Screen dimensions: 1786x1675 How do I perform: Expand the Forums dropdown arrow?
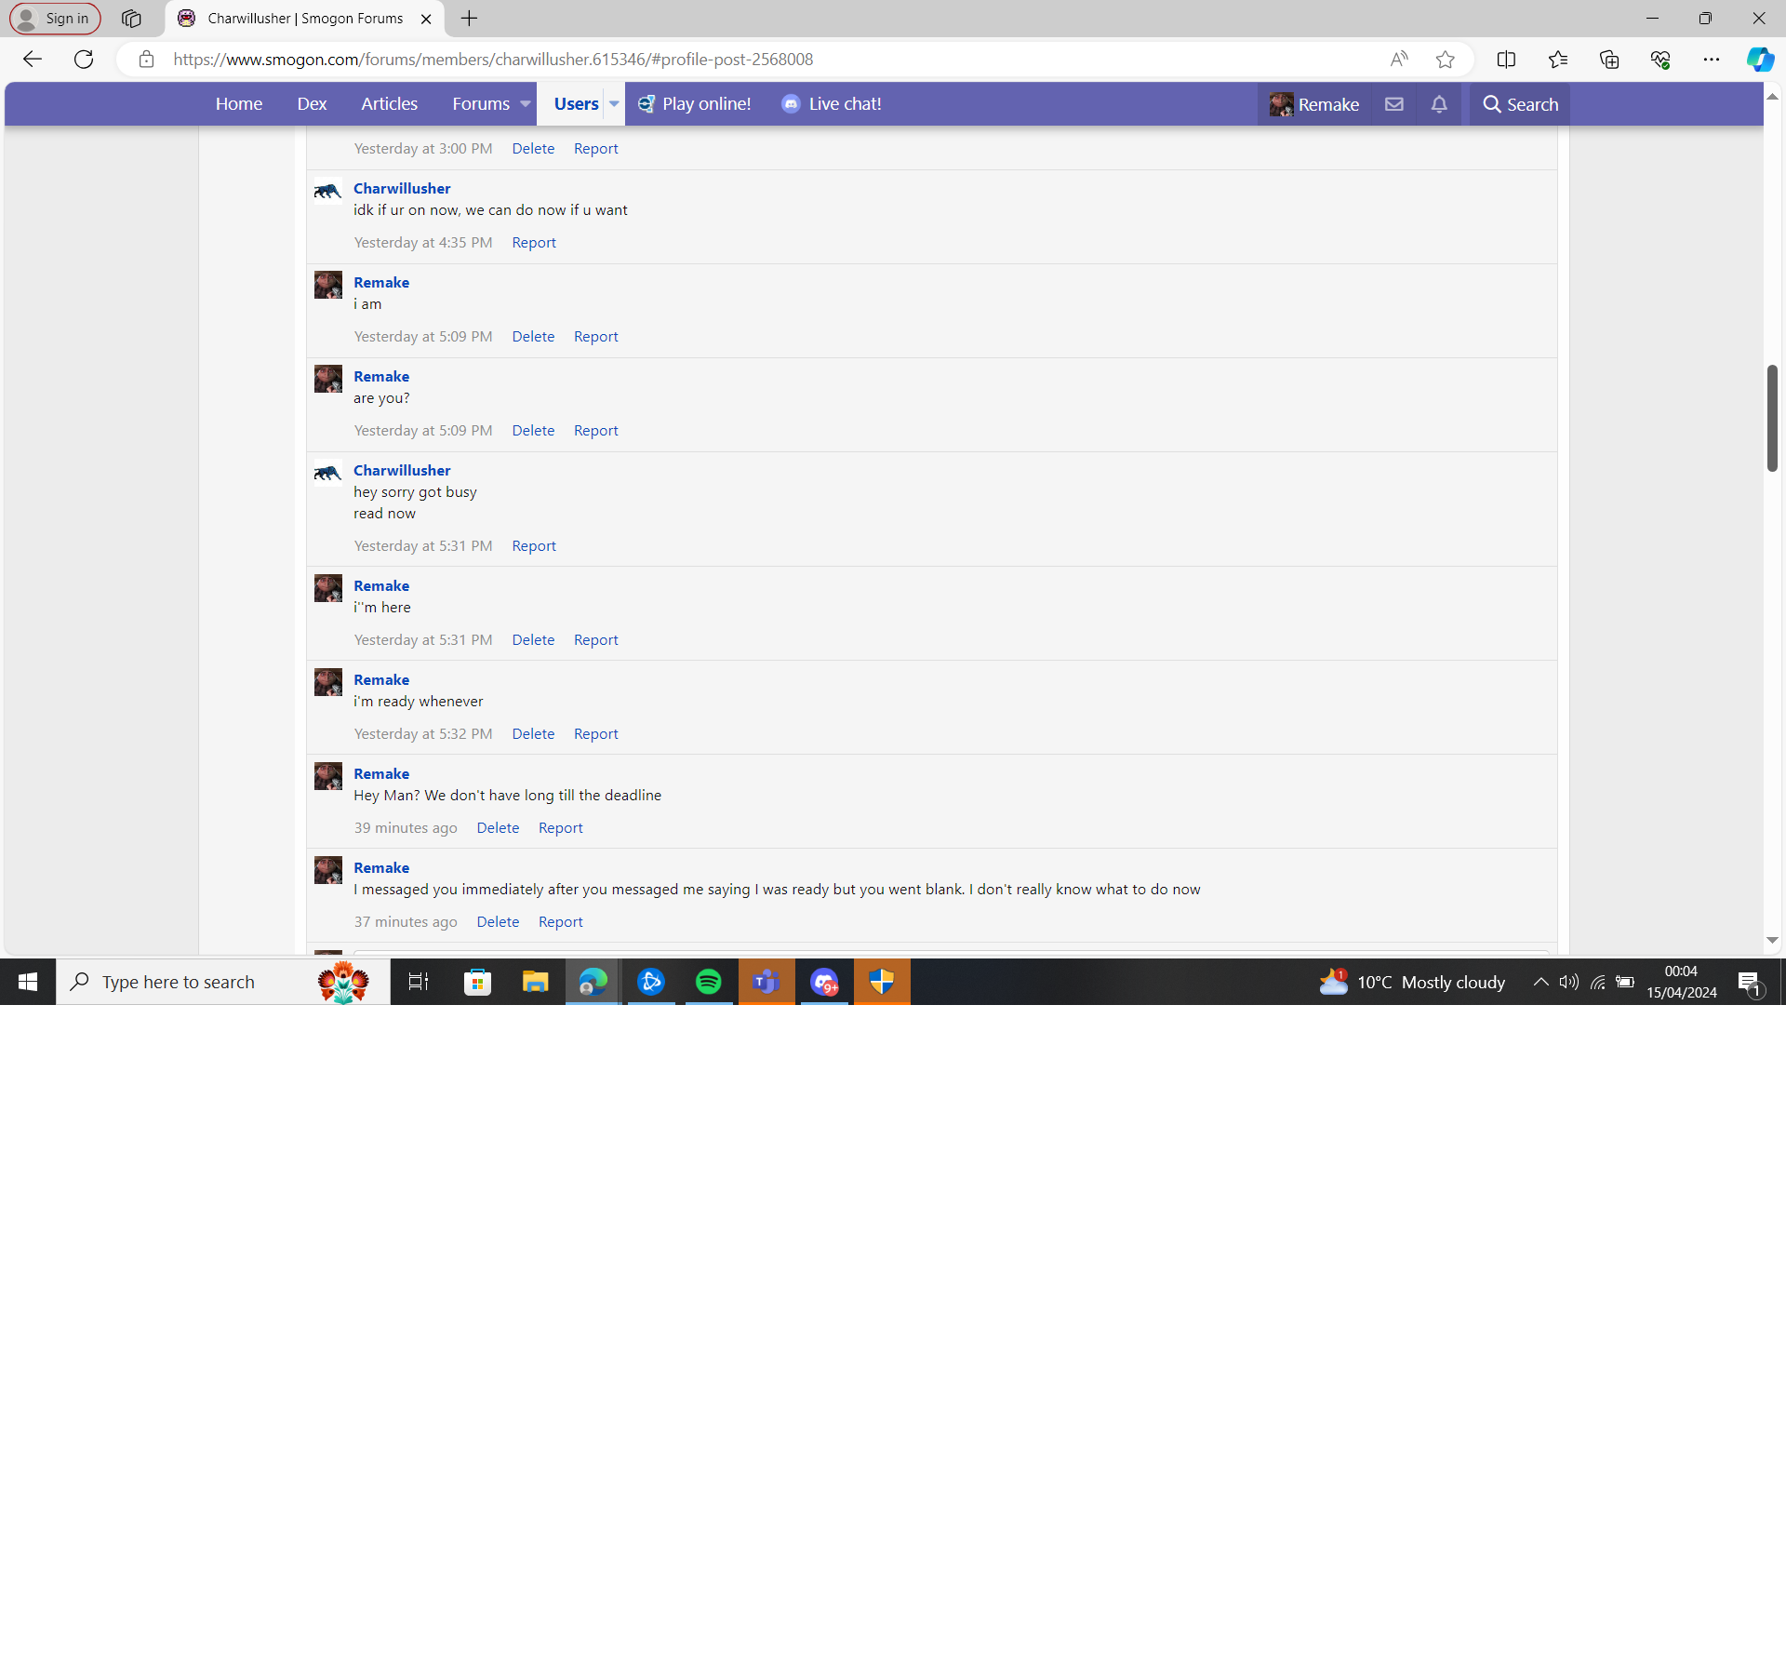tap(526, 104)
